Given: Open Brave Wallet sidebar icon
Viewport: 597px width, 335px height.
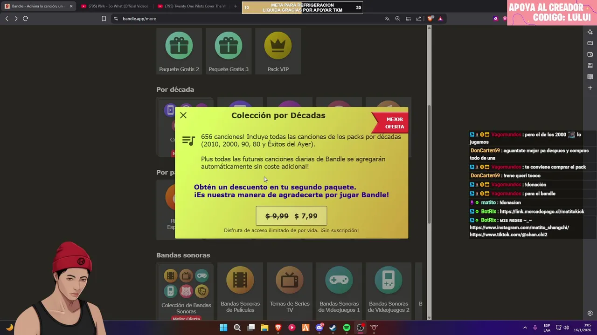Looking at the screenshot, I should [590, 54].
